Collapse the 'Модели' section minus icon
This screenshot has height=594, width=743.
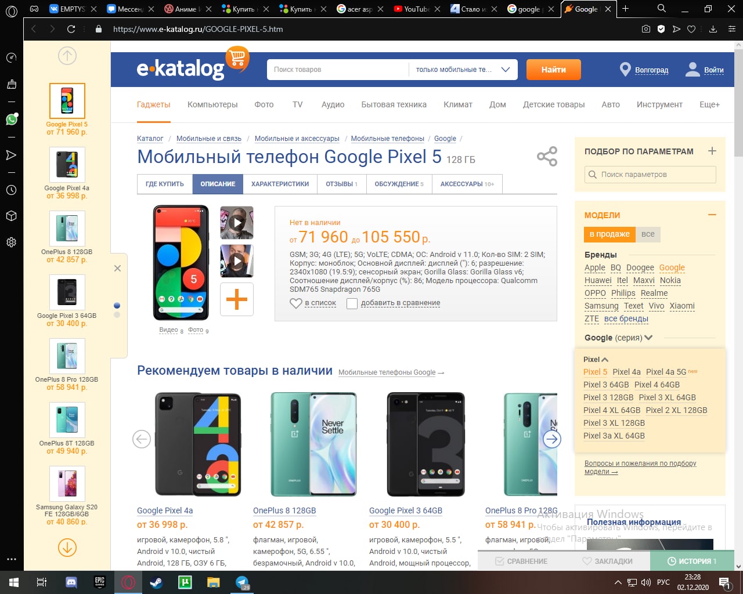(712, 215)
